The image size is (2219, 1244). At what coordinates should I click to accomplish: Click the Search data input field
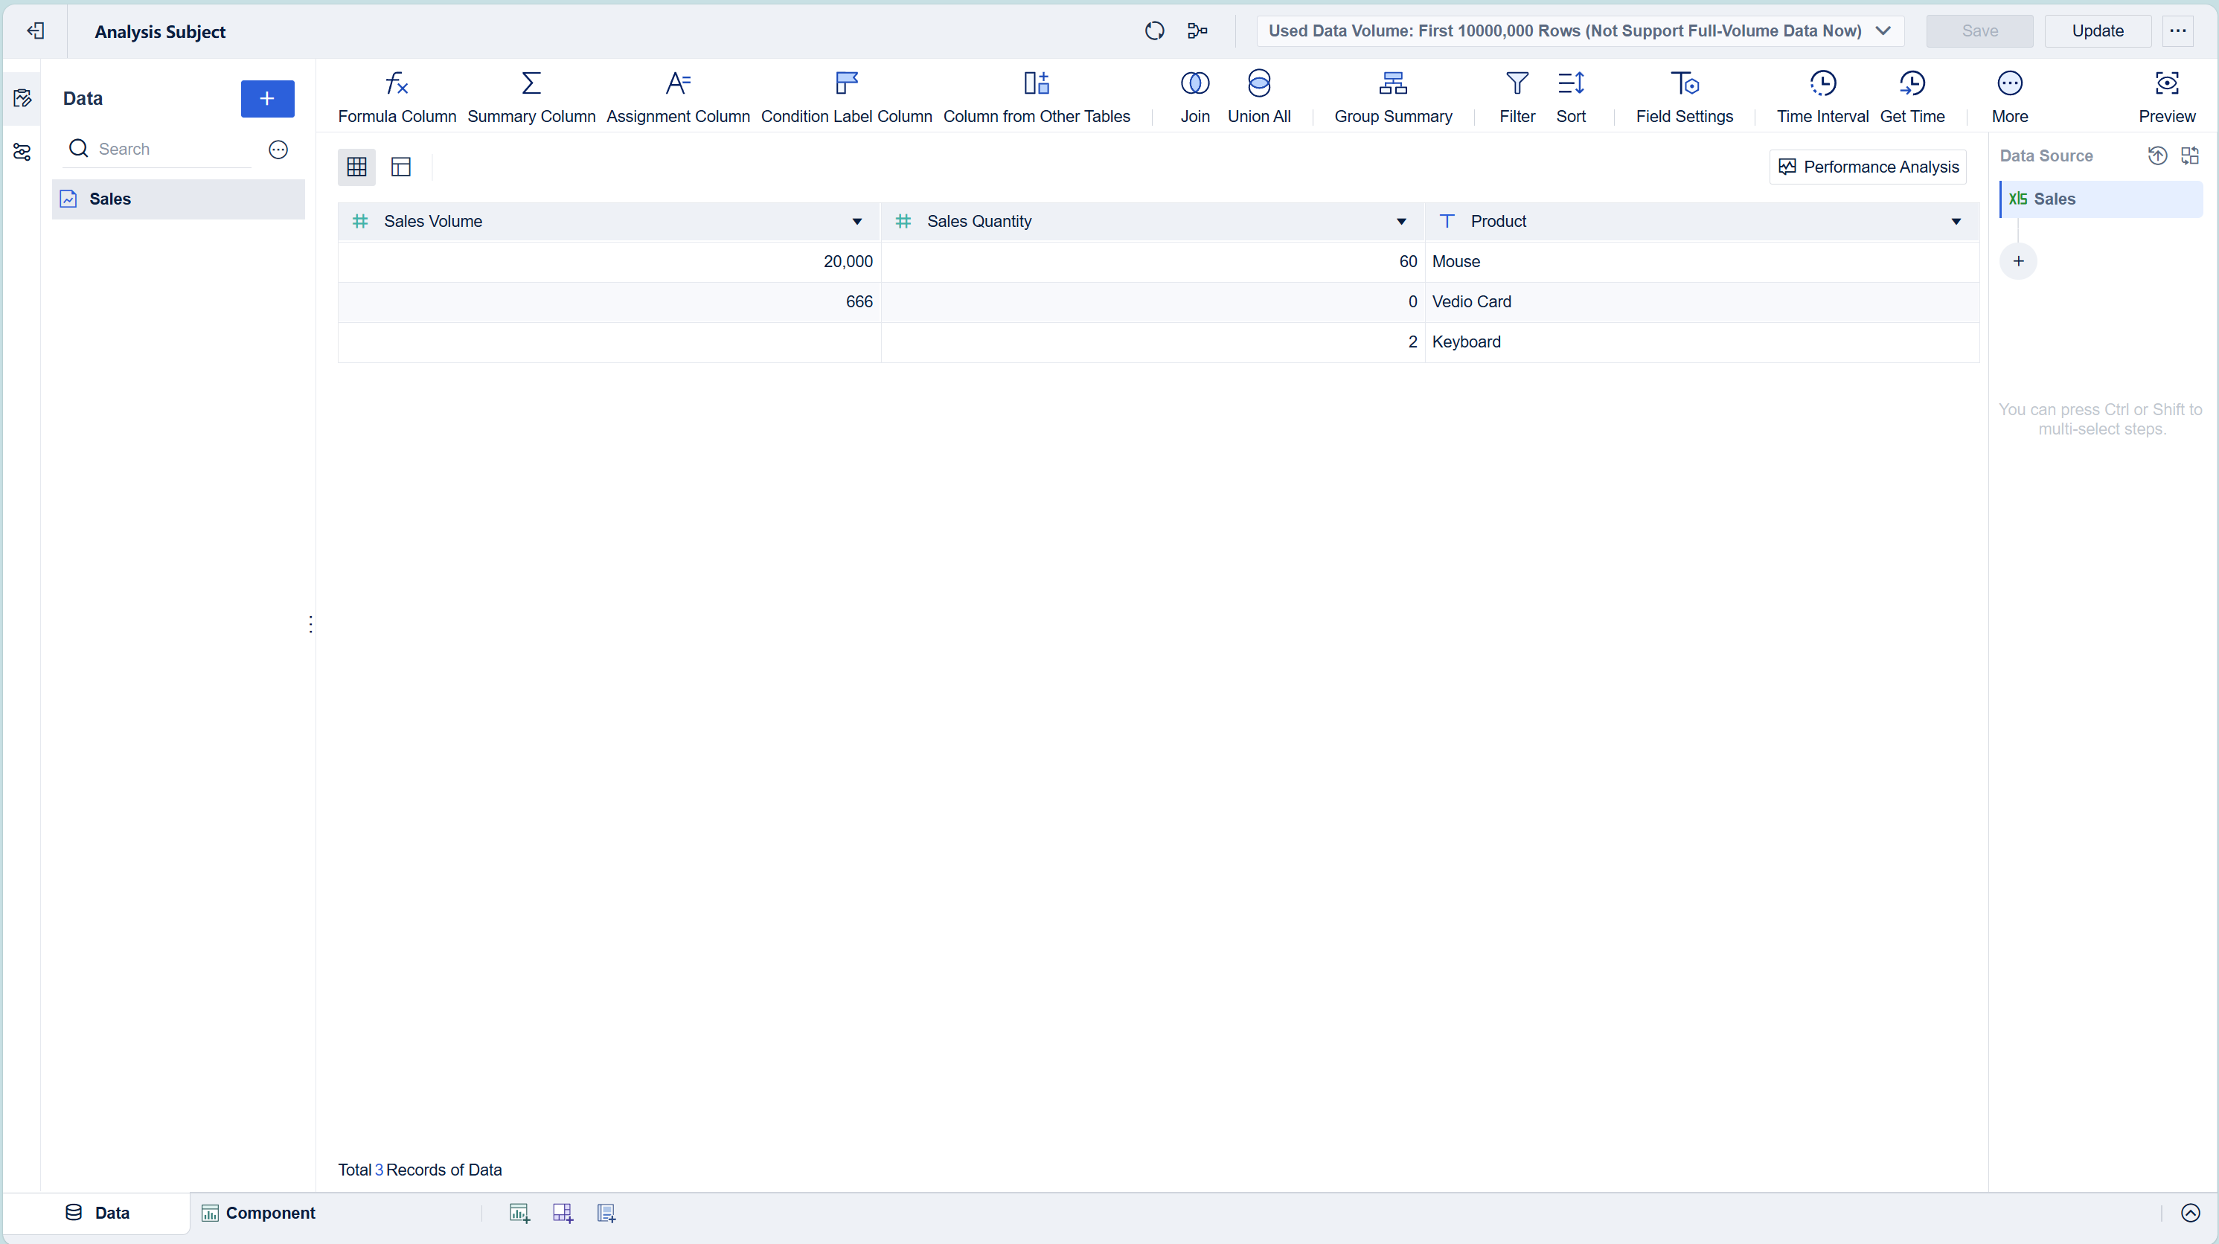coord(173,149)
